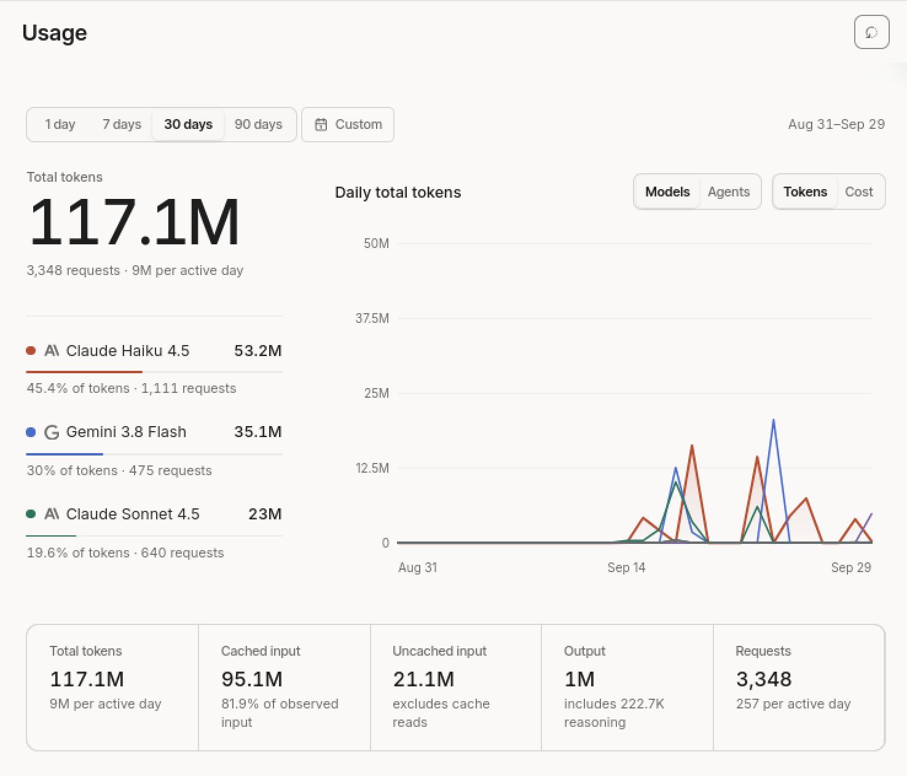Select the 30 days range

188,125
